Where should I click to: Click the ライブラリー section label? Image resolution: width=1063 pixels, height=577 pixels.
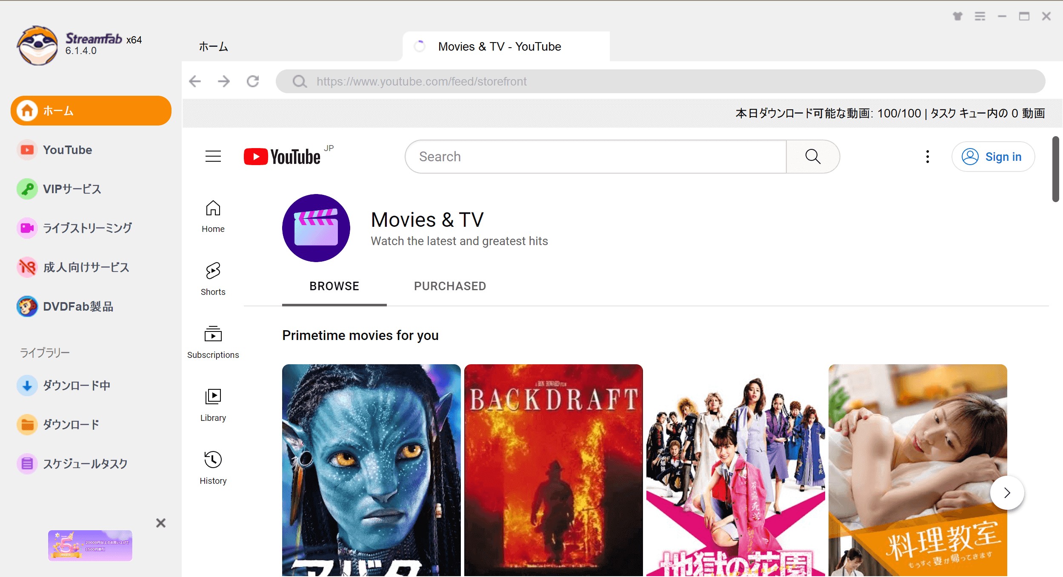coord(45,353)
